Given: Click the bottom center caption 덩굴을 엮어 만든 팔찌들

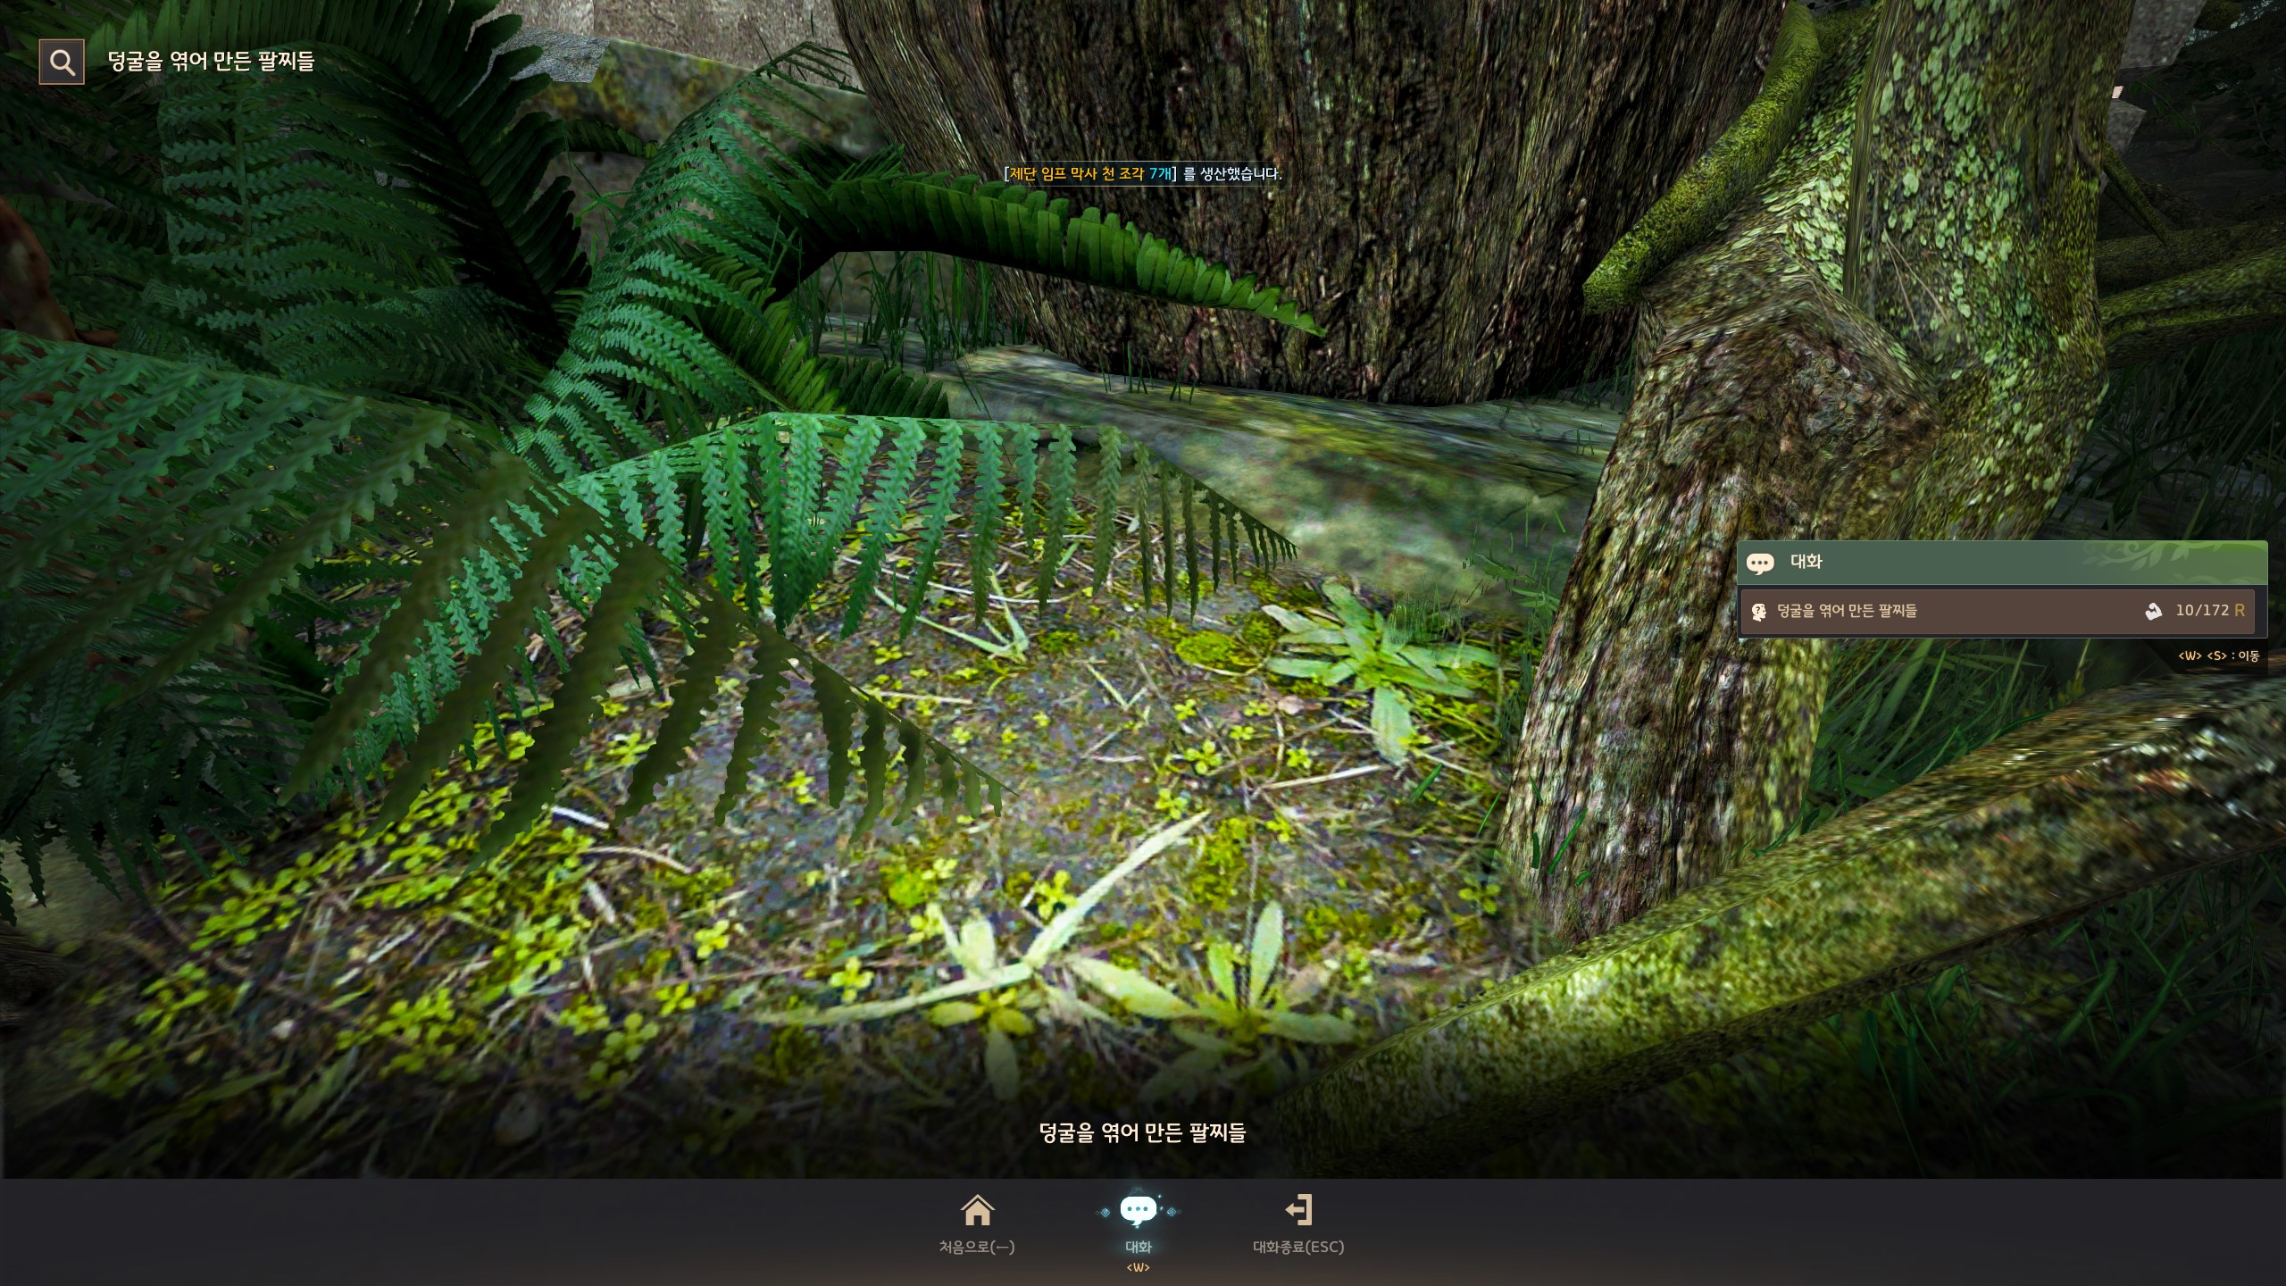Looking at the screenshot, I should click(1142, 1133).
